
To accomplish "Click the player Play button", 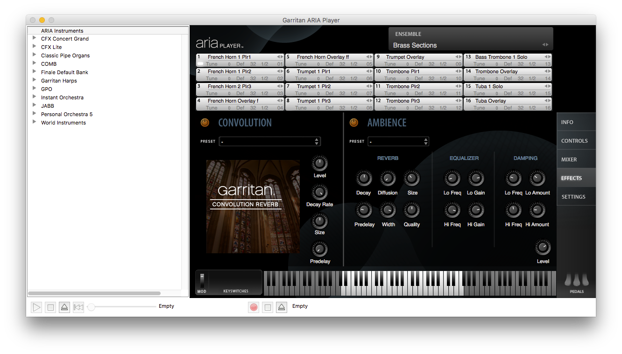I will click(36, 307).
